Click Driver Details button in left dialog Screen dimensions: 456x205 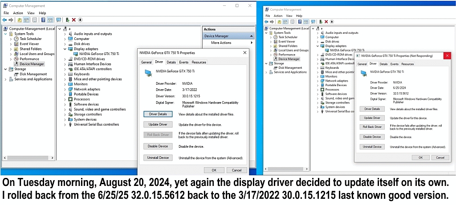[158, 114]
